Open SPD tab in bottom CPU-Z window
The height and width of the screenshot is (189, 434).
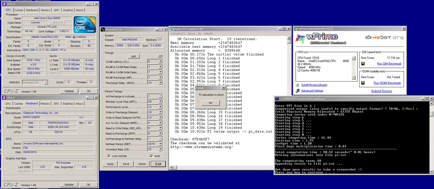(56, 104)
